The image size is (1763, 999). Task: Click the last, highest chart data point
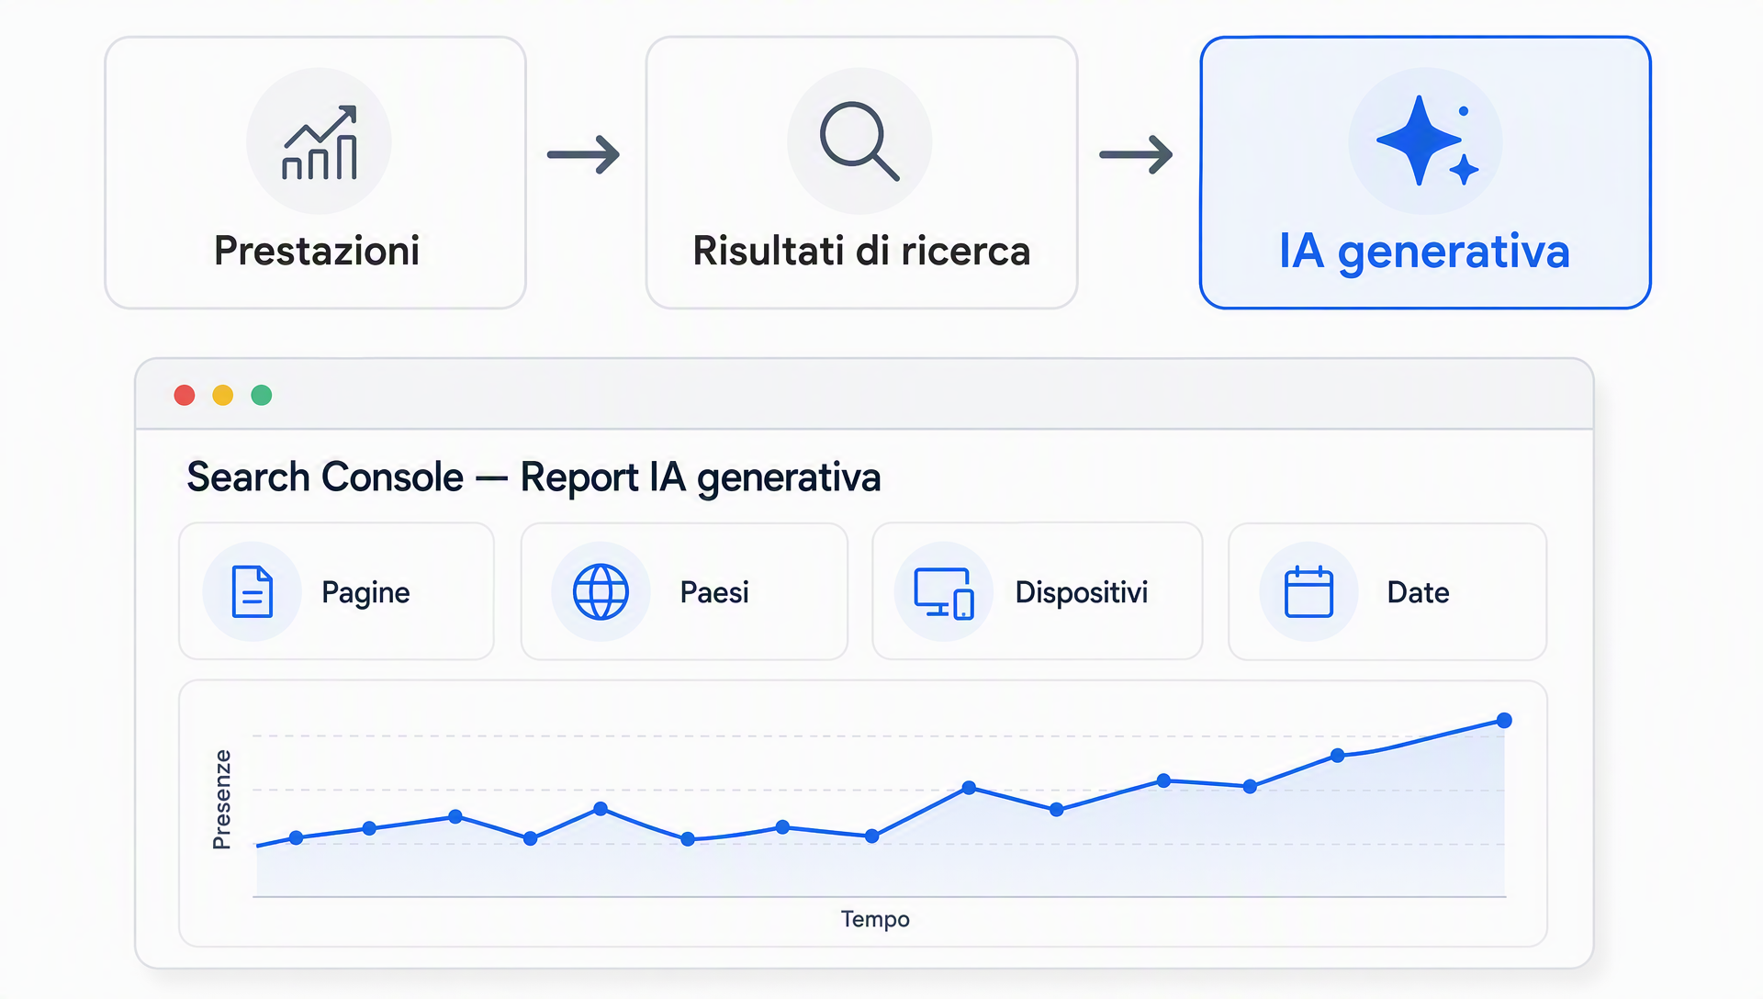click(x=1504, y=721)
